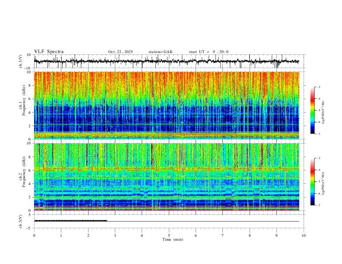Click the "4" kHz tick on ch.1 spectrogram axis

tap(30, 113)
